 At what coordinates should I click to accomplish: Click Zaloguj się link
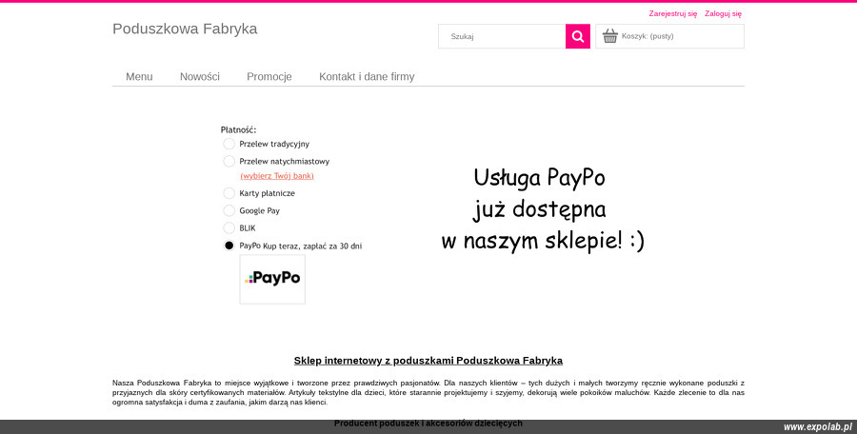tap(723, 13)
